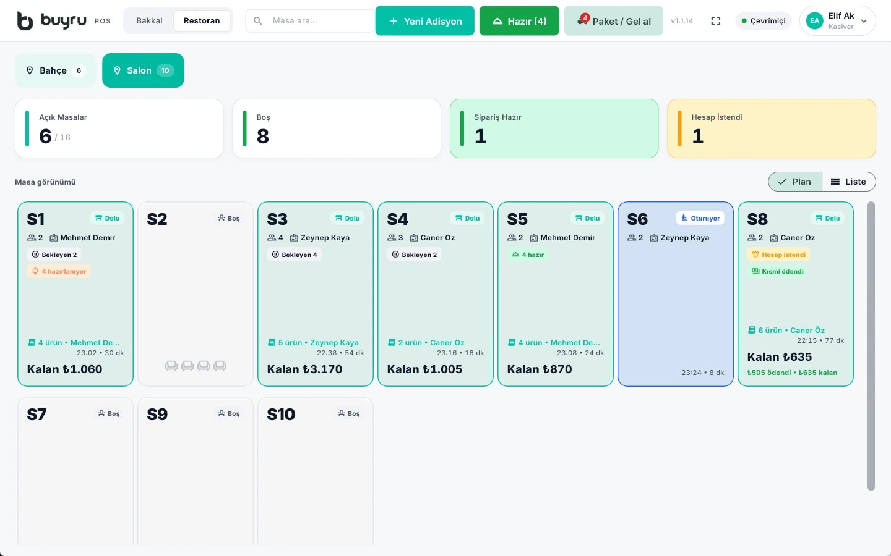891x556 pixels.
Task: Click the S1 guest count icon
Action: click(x=32, y=238)
